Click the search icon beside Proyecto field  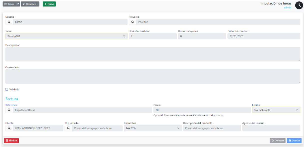133,22
